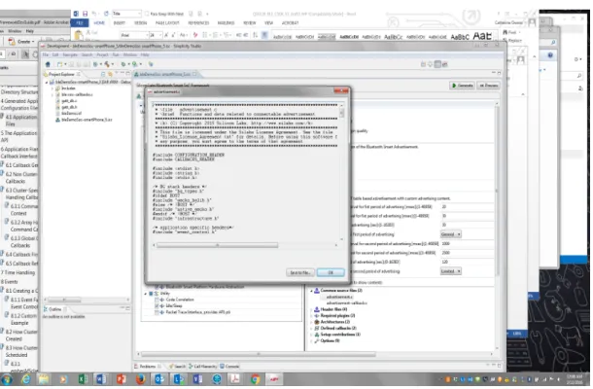Click the Windows Start button
Viewport: 593px width, 389px height.
(7, 379)
